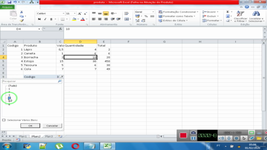Click the Cut scissors icon

point(21,12)
